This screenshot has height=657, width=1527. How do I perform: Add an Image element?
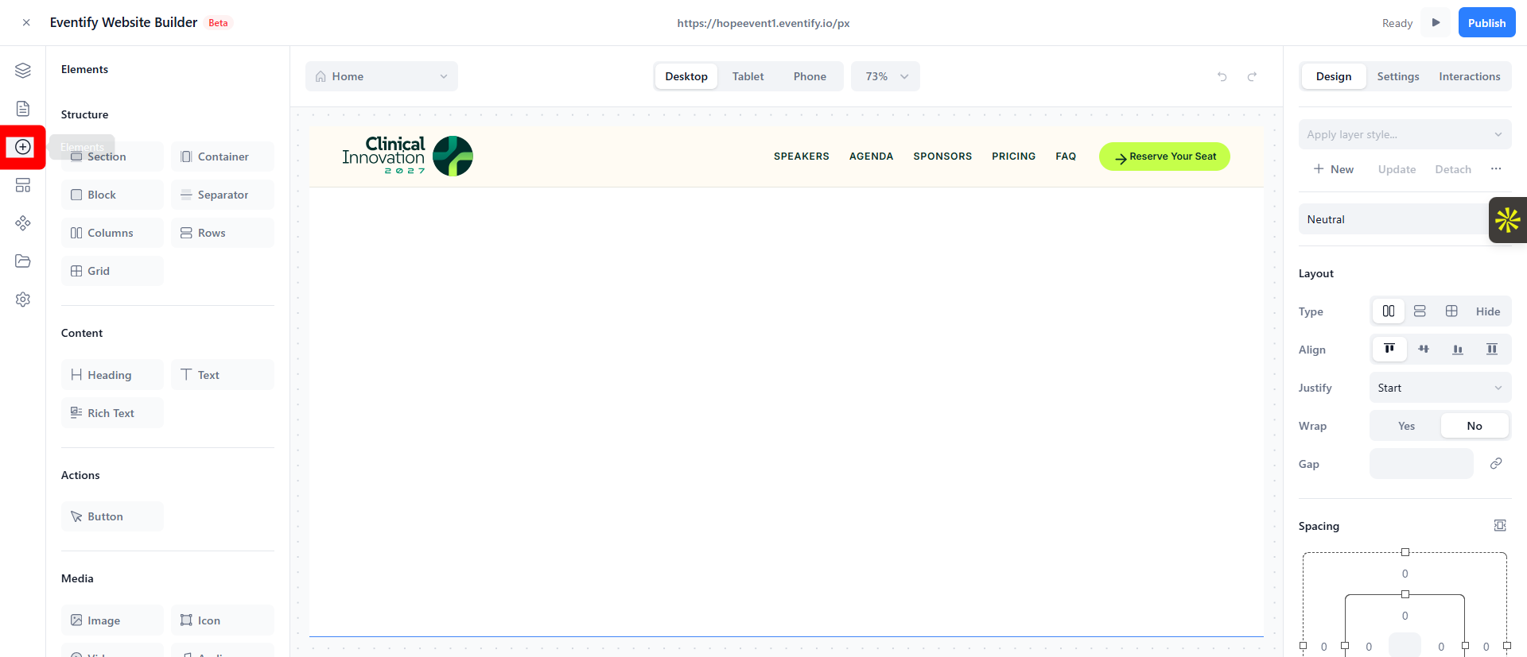112,620
